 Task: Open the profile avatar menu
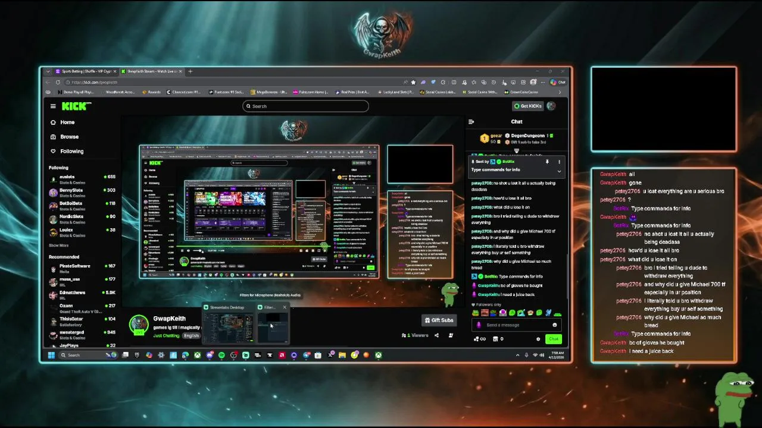pos(551,106)
